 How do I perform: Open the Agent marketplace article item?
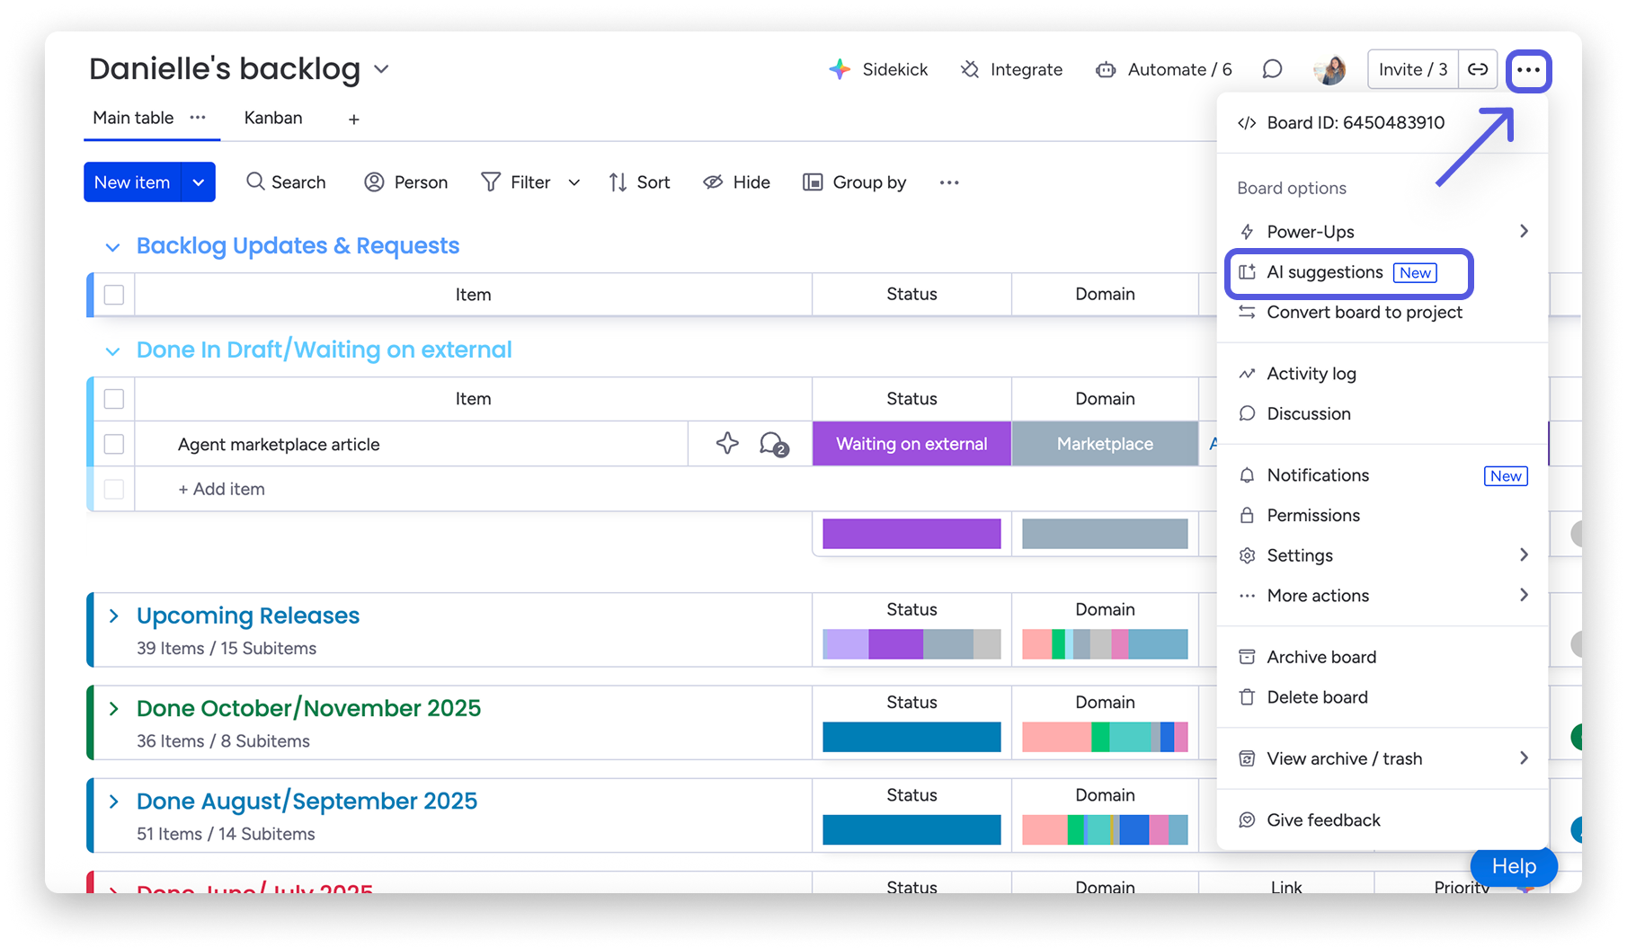tap(279, 444)
